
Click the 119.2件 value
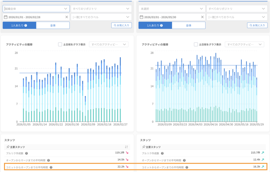tap(120, 152)
